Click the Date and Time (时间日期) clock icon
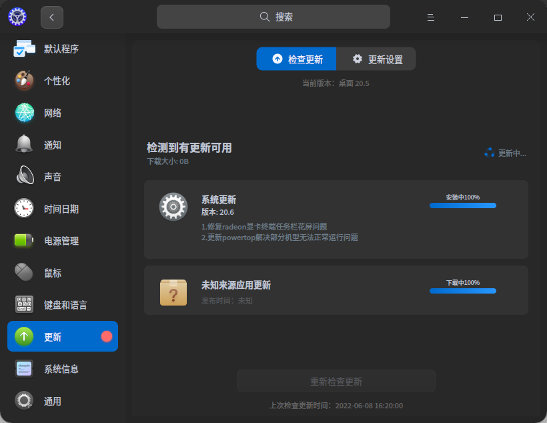Viewport: 547px width, 423px height. point(24,208)
